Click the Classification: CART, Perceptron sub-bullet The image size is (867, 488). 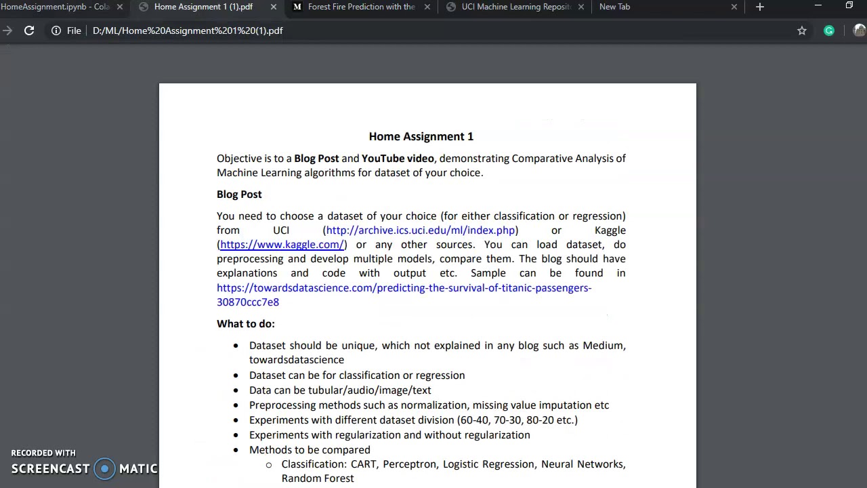tap(453, 471)
